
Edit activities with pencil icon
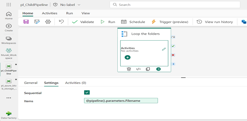pos(164,49)
